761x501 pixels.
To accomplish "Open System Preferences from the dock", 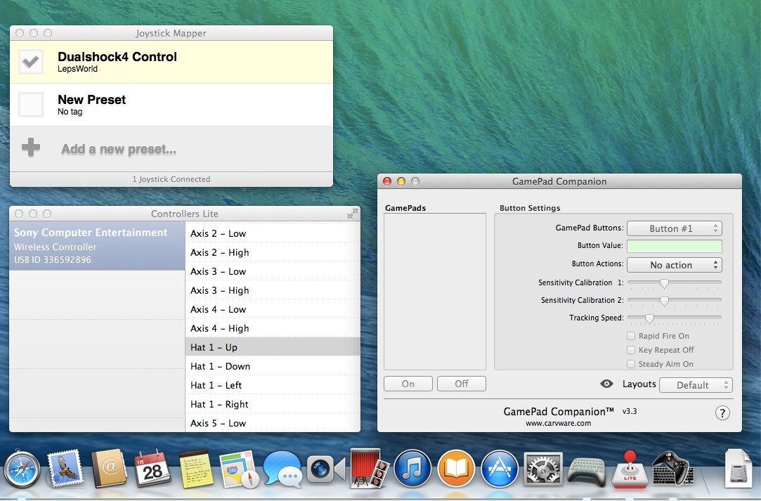I will tap(543, 469).
